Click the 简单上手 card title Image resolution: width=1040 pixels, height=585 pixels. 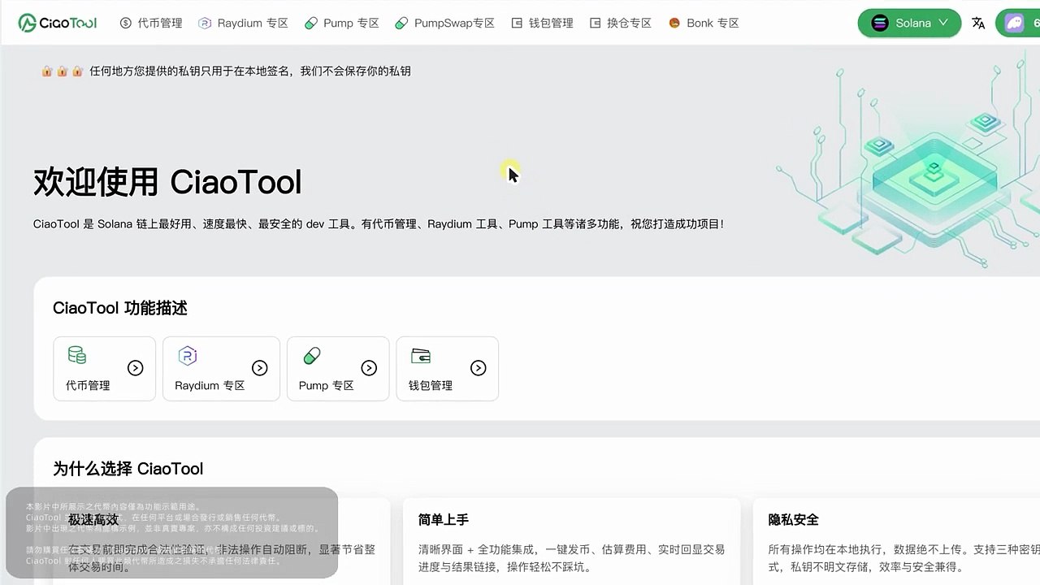(x=444, y=519)
